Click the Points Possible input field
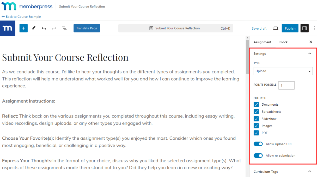317x177 pixels. 286,85
